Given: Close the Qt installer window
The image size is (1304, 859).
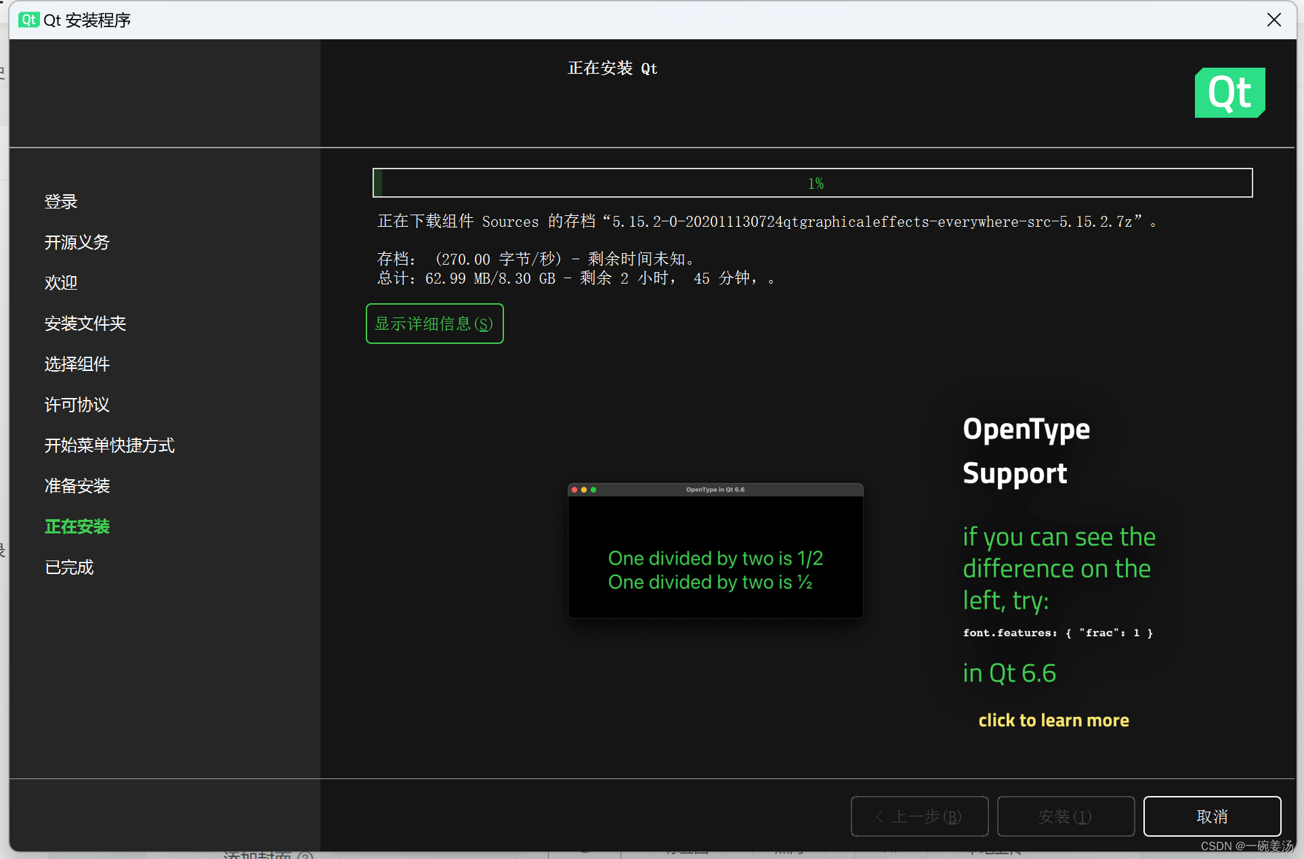Looking at the screenshot, I should (x=1274, y=20).
